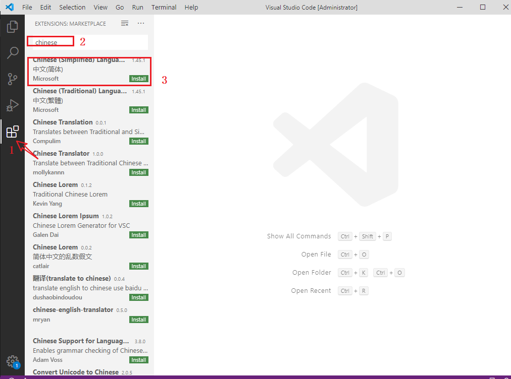Click translate english to chinese use baidu text
This screenshot has width=511, height=379.
coord(90,288)
